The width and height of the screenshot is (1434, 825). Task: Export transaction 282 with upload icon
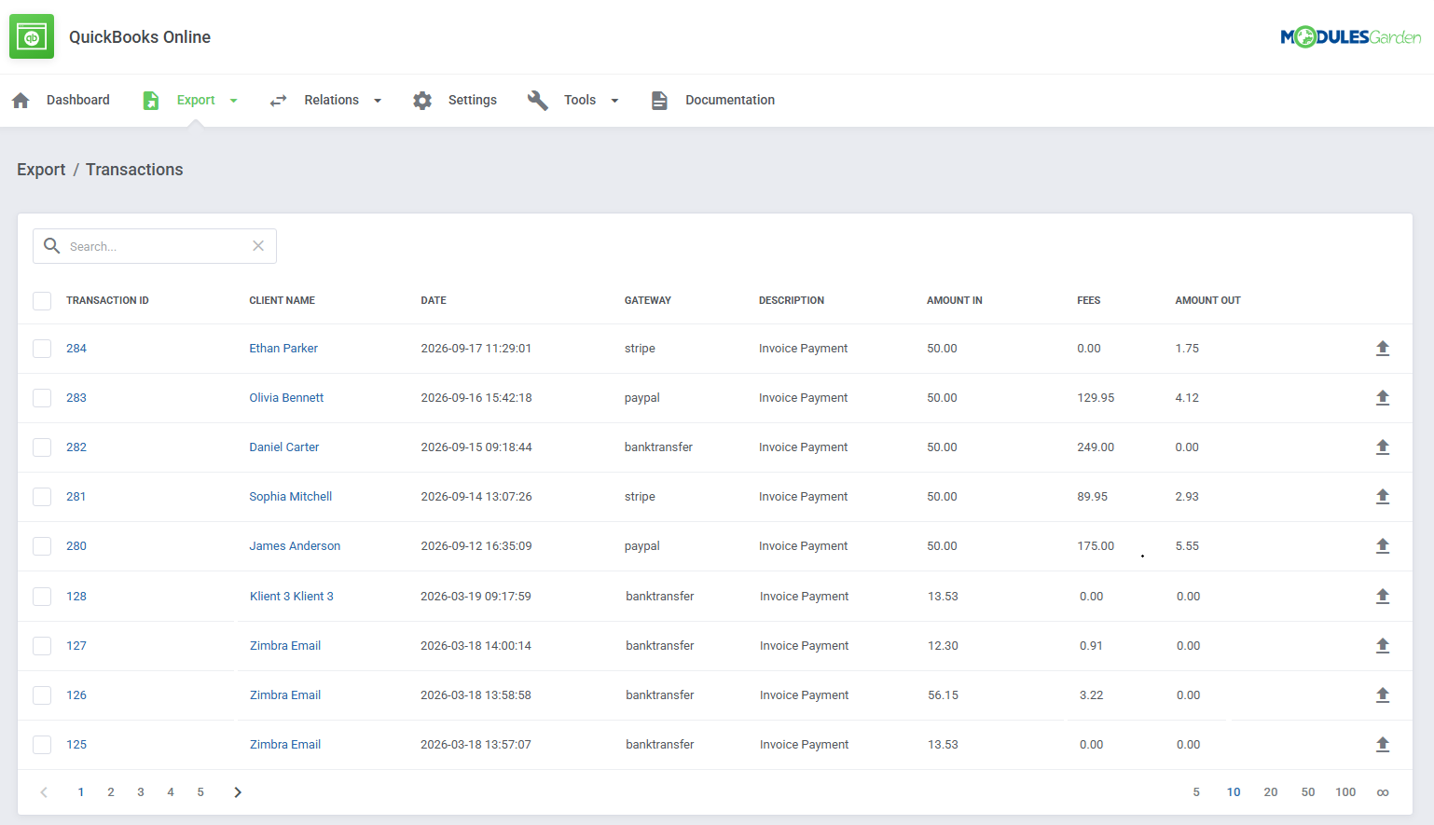(x=1383, y=447)
